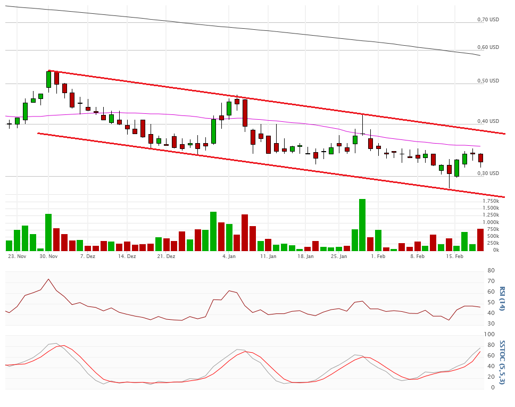Select the 7. Dez date label

click(88, 256)
